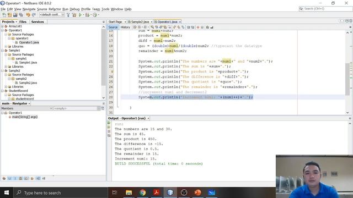Click the Uncomment editor toolbar icon

click(x=212, y=27)
